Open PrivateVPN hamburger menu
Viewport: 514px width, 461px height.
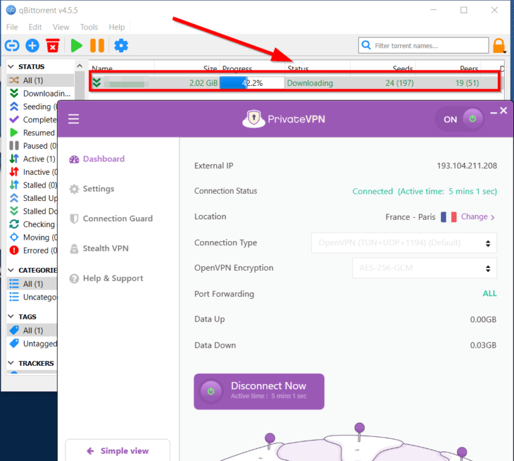[x=74, y=119]
